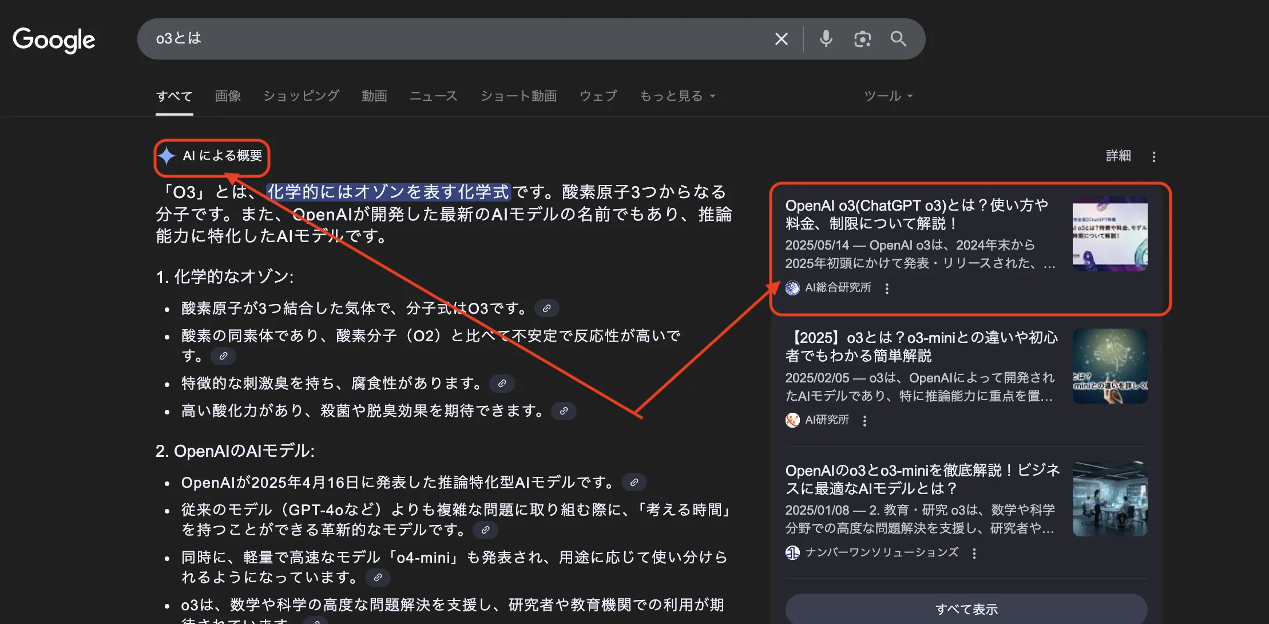Click the search input field with o3とは
The height and width of the screenshot is (624, 1269).
point(458,39)
